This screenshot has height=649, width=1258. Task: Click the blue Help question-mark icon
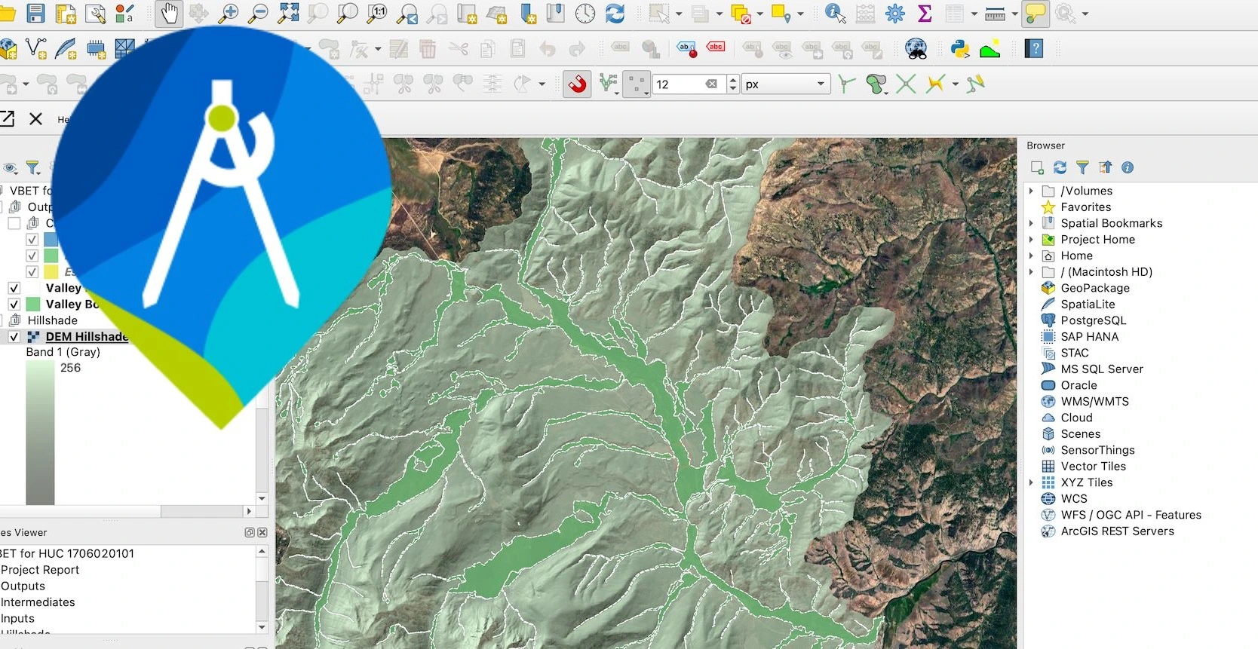[x=1034, y=49]
